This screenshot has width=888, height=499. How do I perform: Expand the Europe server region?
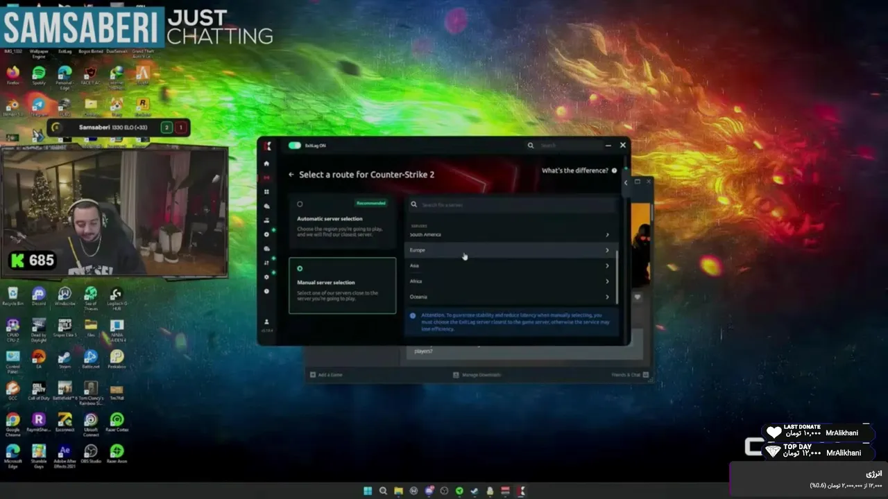coord(510,250)
